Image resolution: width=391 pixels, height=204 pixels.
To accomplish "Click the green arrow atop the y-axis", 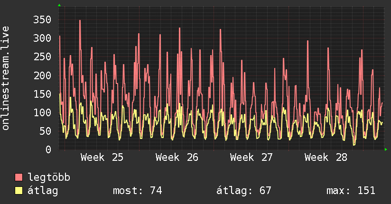I will (x=59, y=5).
